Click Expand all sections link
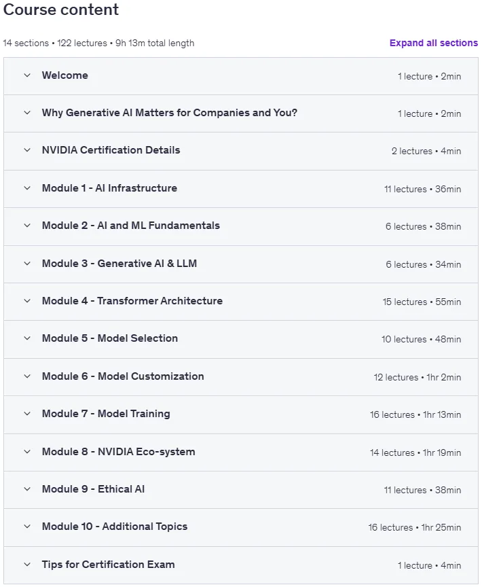Viewport: 482px width, 587px height. click(433, 43)
